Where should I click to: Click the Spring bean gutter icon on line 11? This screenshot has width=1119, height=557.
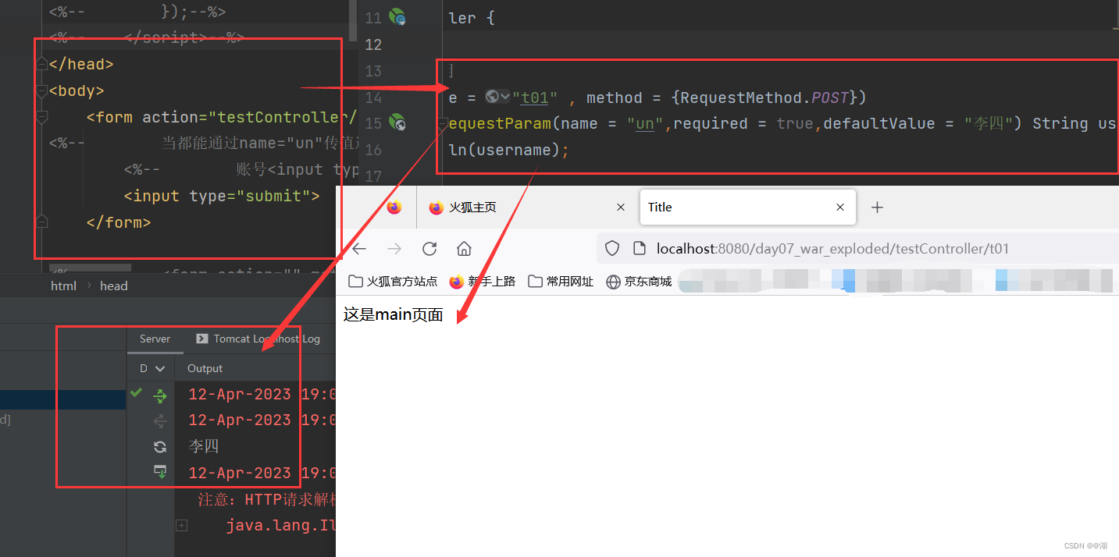click(397, 16)
